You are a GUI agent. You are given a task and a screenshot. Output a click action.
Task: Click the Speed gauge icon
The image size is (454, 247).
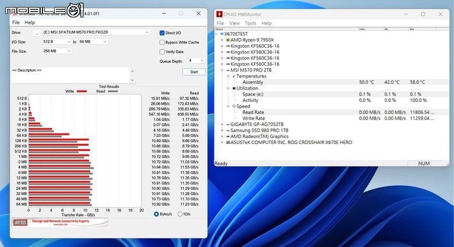(234, 107)
